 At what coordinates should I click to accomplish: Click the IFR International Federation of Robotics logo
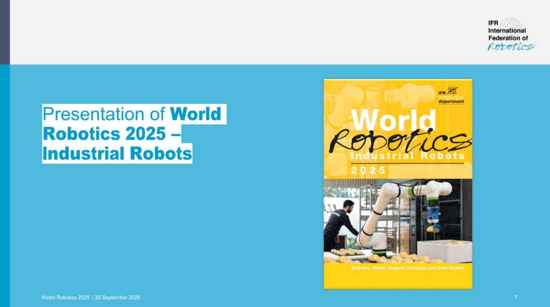click(511, 35)
